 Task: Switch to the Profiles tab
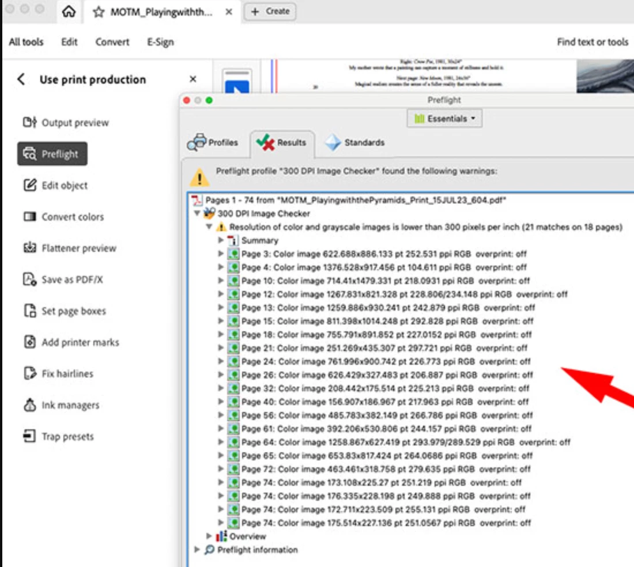click(x=213, y=143)
